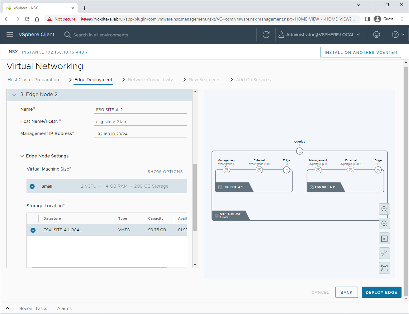Open a new browser tab

click(84, 8)
